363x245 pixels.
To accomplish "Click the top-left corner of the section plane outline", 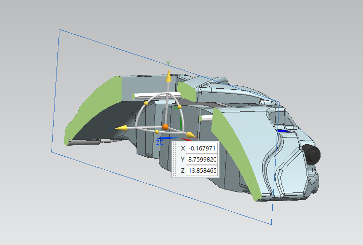I will pos(59,30).
